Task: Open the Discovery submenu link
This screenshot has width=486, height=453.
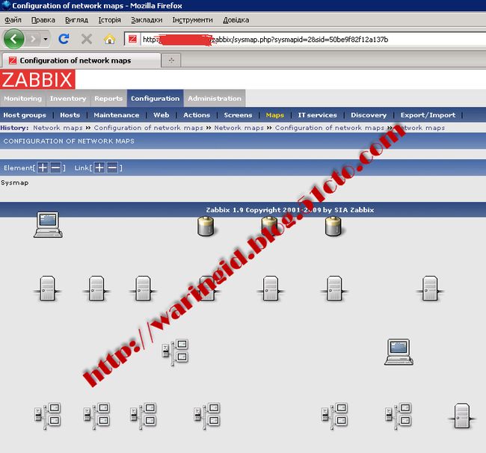Action: 369,115
